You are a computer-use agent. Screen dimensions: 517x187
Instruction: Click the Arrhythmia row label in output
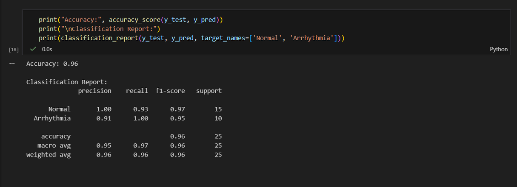point(52,118)
